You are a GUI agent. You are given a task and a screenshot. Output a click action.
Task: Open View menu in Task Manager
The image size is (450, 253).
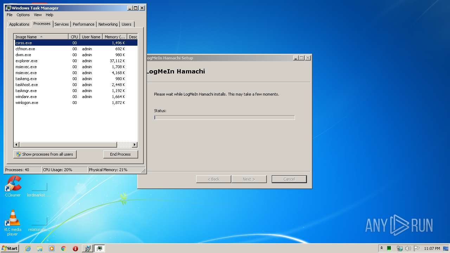tap(38, 15)
